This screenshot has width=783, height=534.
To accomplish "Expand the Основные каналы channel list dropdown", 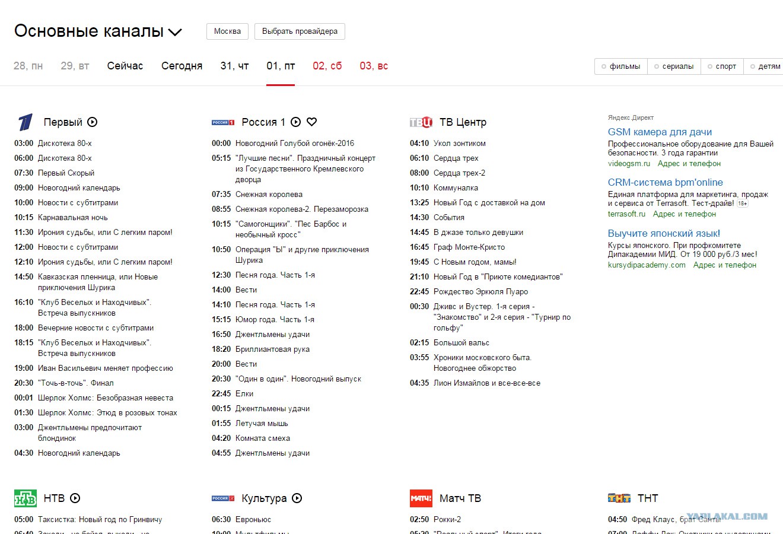I will 98,31.
